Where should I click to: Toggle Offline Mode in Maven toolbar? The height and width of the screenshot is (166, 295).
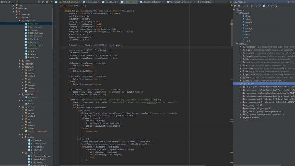[260, 6]
